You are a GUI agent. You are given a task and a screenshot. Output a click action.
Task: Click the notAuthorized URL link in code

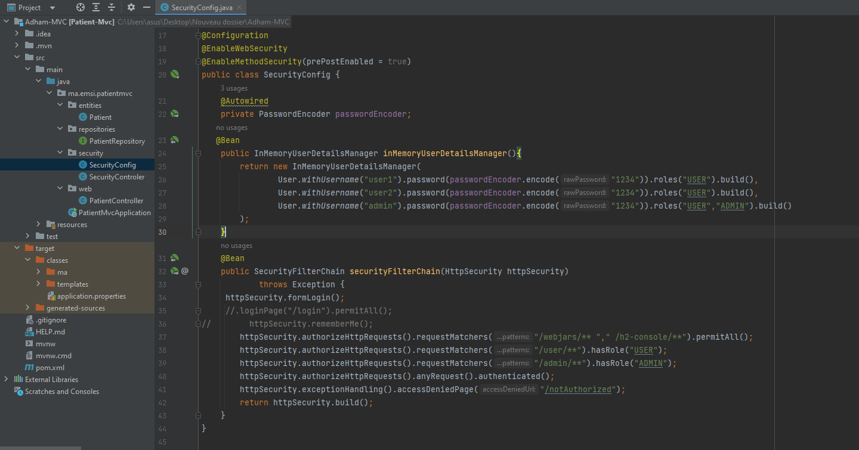[577, 389]
